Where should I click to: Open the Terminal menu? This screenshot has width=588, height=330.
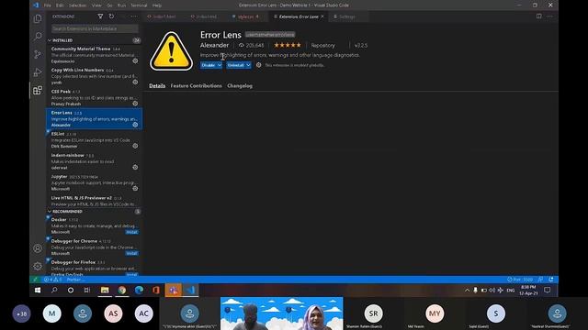[x=139, y=5]
